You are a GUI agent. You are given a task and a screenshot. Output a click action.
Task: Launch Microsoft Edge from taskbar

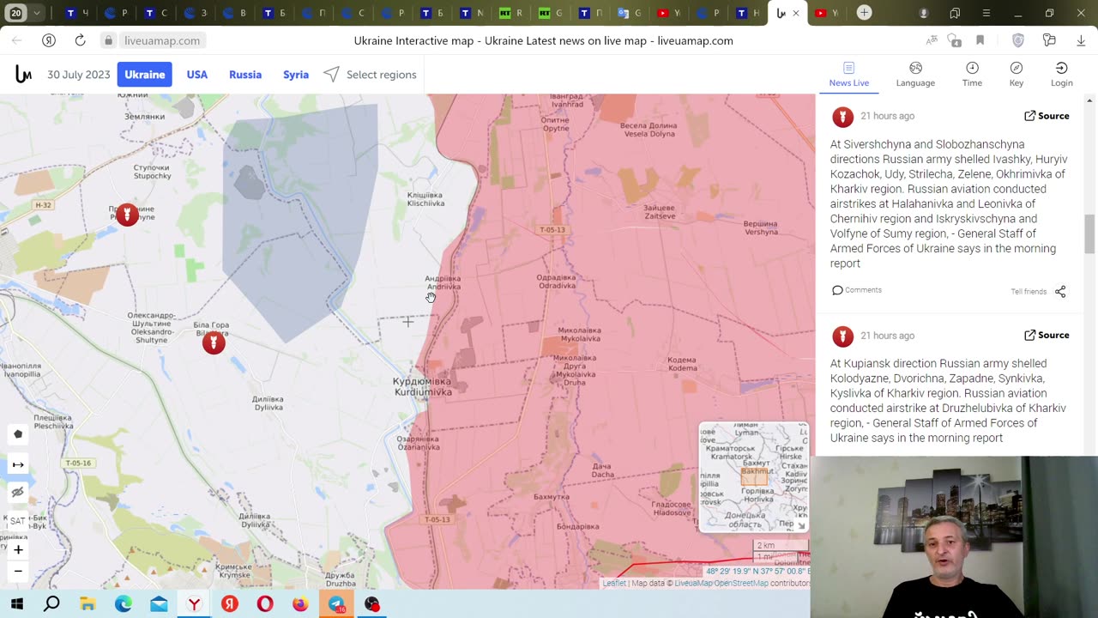[124, 604]
